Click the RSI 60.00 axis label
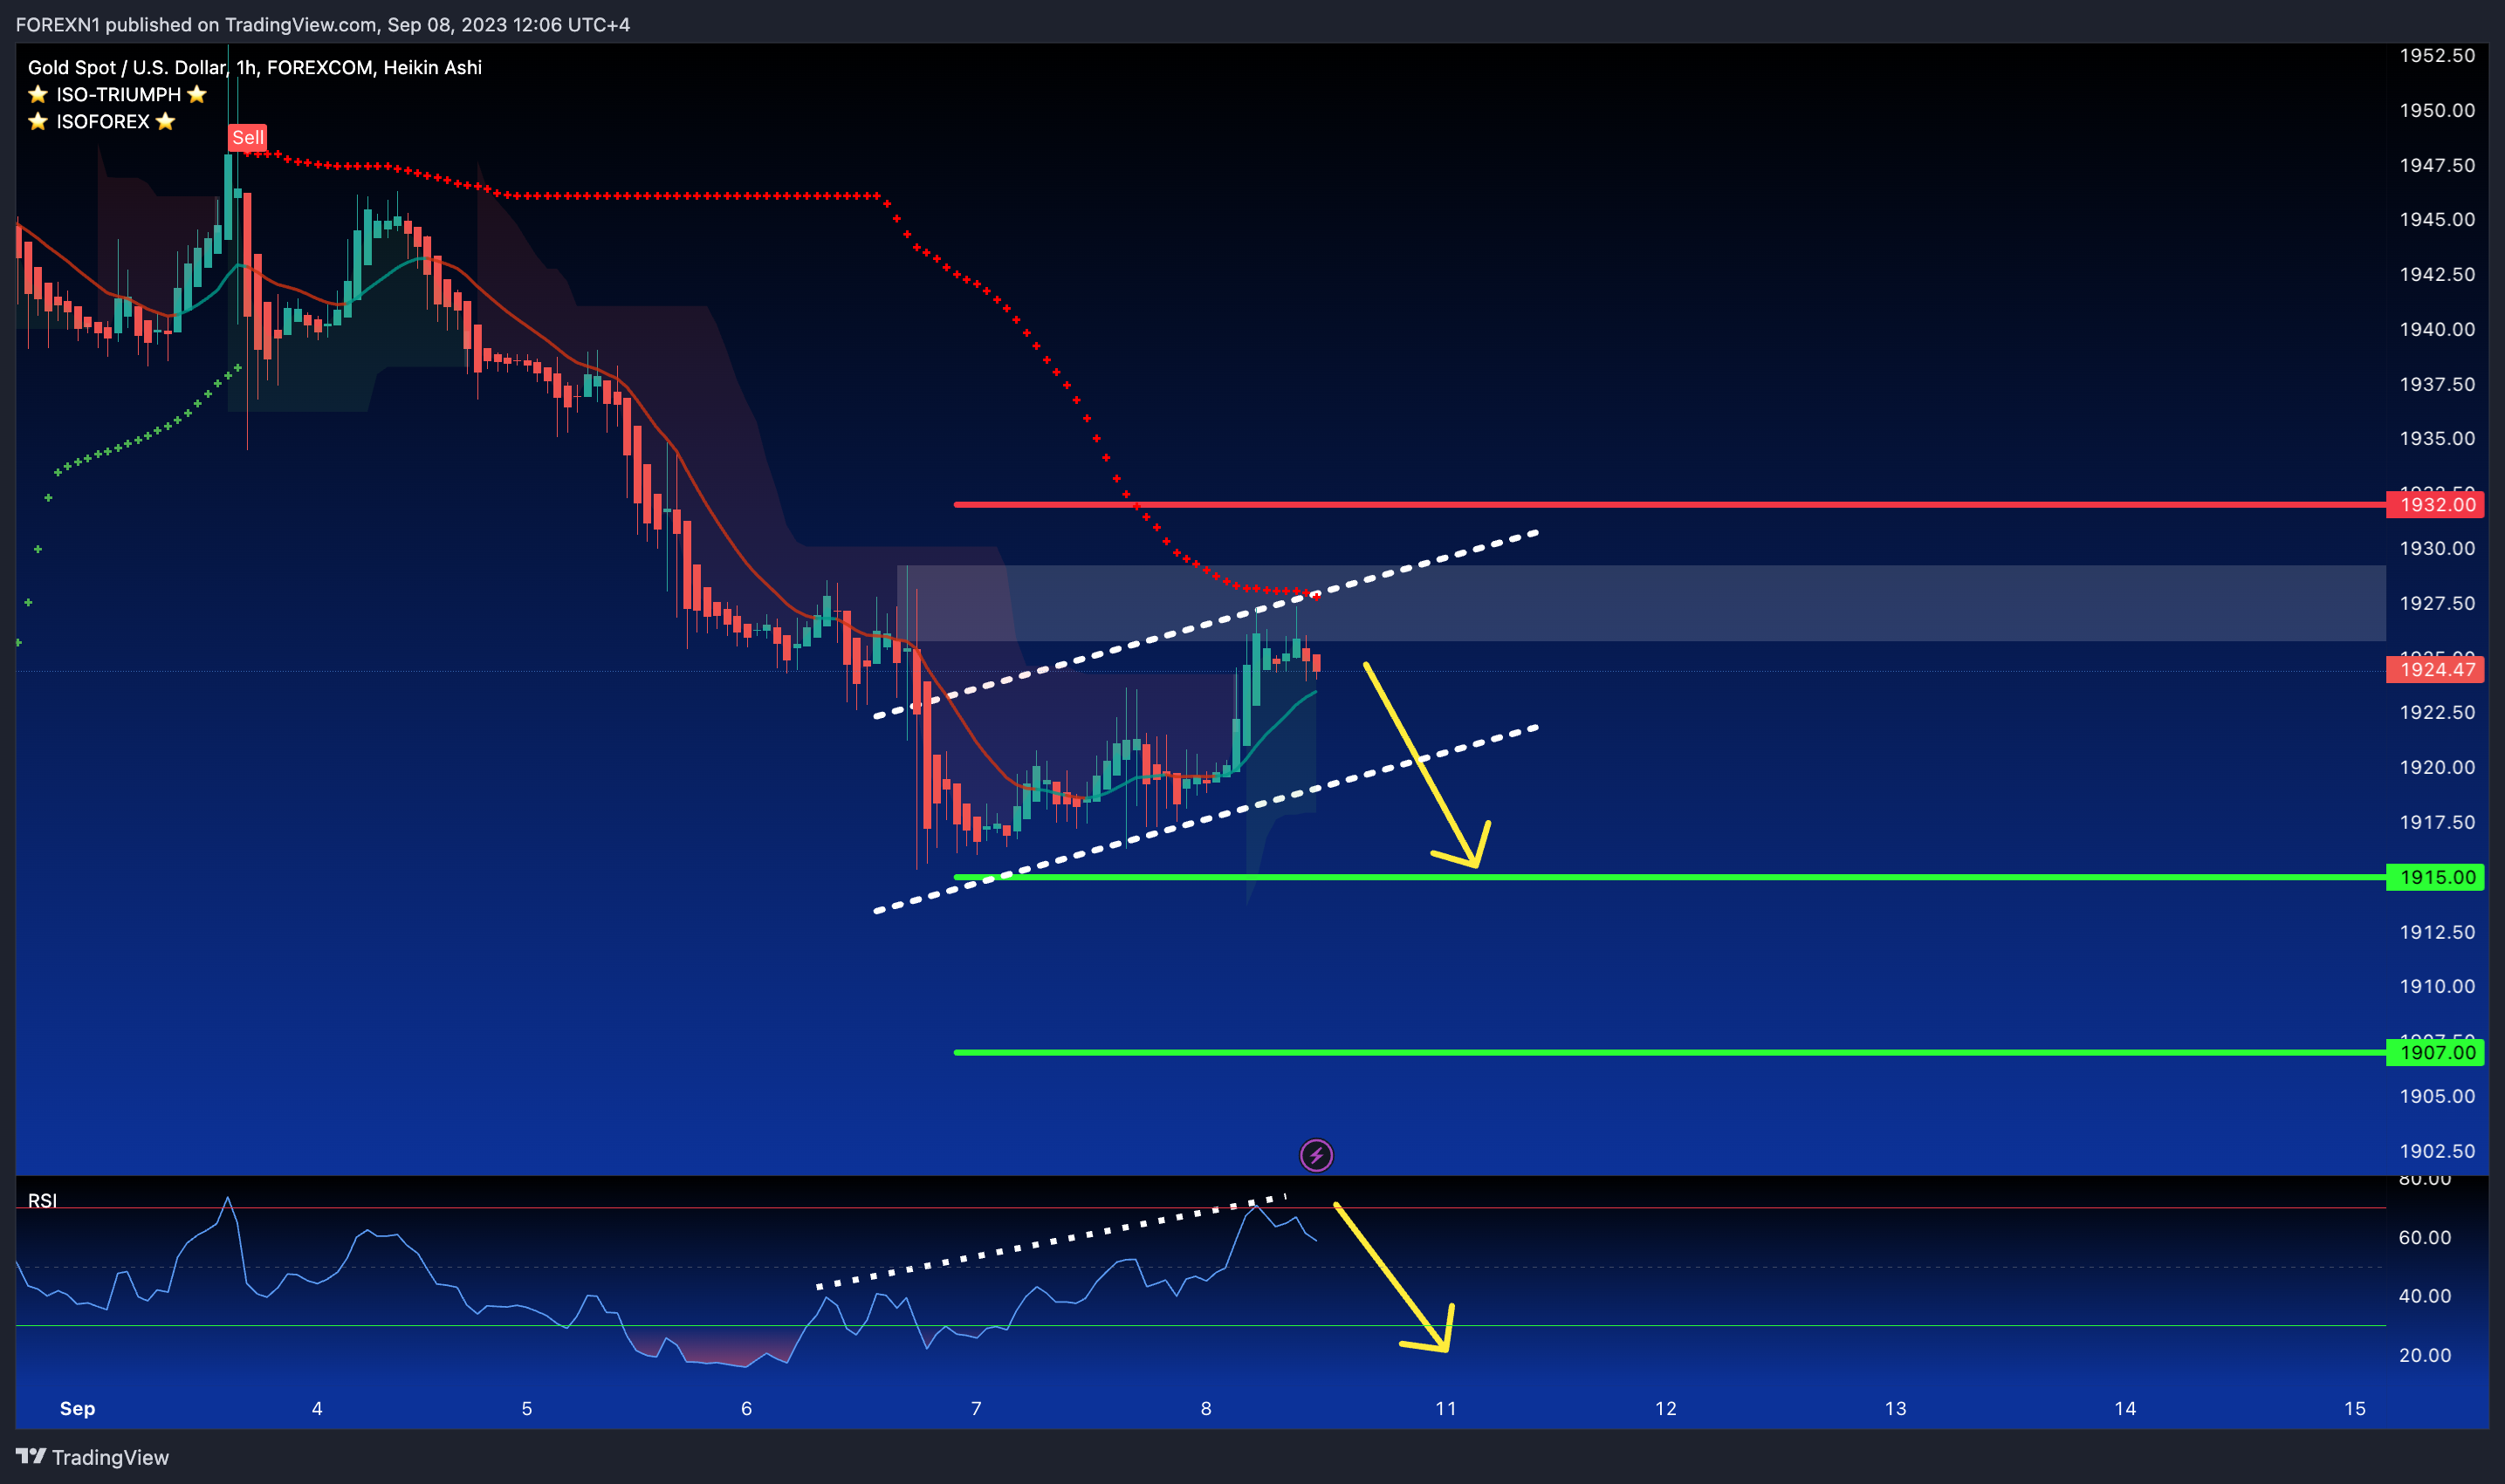Viewport: 2505px width, 1484px height. 2425,1238
